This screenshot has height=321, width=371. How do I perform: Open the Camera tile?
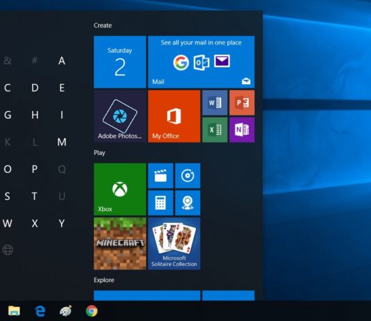188,203
